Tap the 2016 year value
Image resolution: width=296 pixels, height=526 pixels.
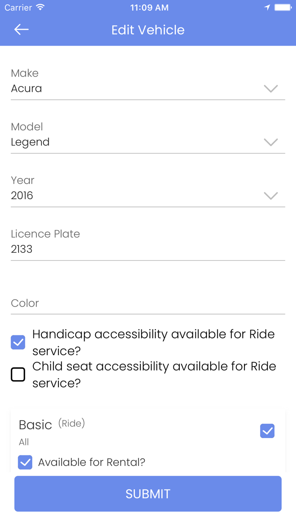pyautogui.click(x=22, y=195)
